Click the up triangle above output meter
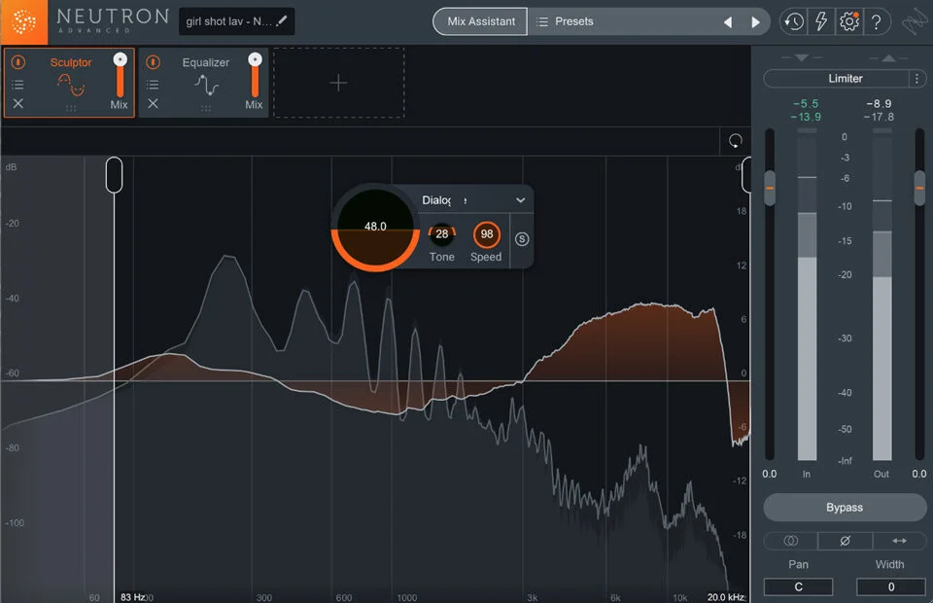933x603 pixels. pyautogui.click(x=888, y=57)
